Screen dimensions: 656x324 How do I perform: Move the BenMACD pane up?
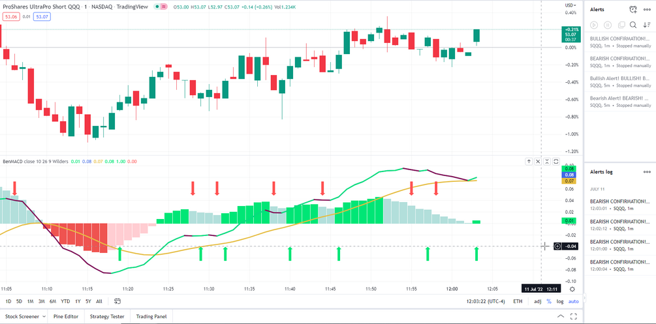[x=529, y=162]
